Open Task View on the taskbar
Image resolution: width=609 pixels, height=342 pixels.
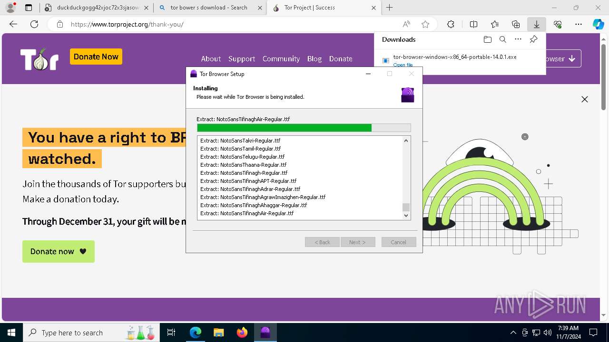171,332
